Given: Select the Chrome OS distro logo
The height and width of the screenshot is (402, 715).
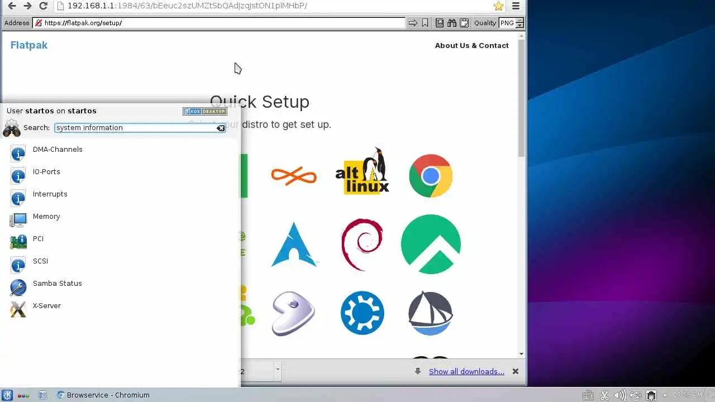Looking at the screenshot, I should point(431,176).
